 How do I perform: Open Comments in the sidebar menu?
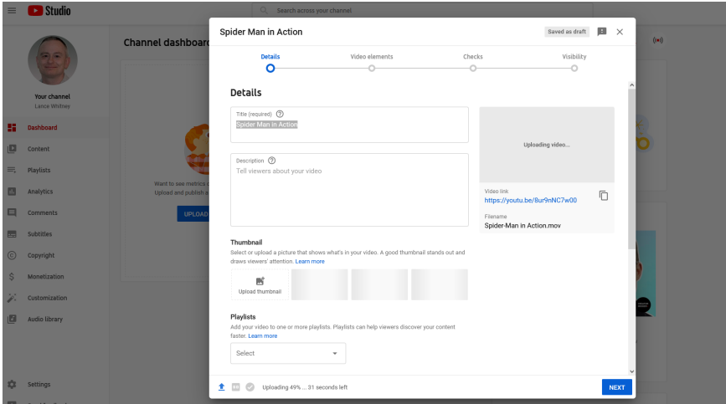[43, 212]
